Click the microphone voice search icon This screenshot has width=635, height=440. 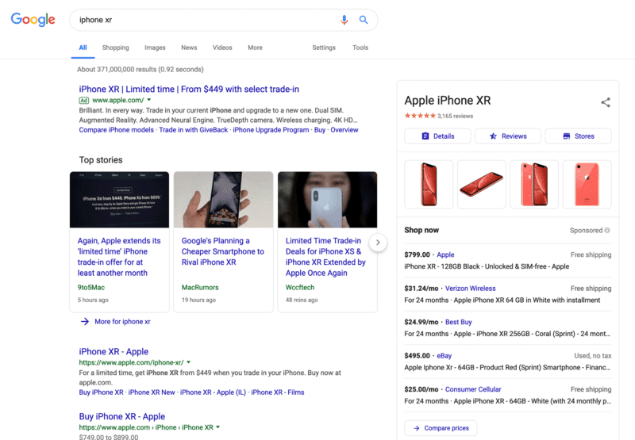pos(344,20)
